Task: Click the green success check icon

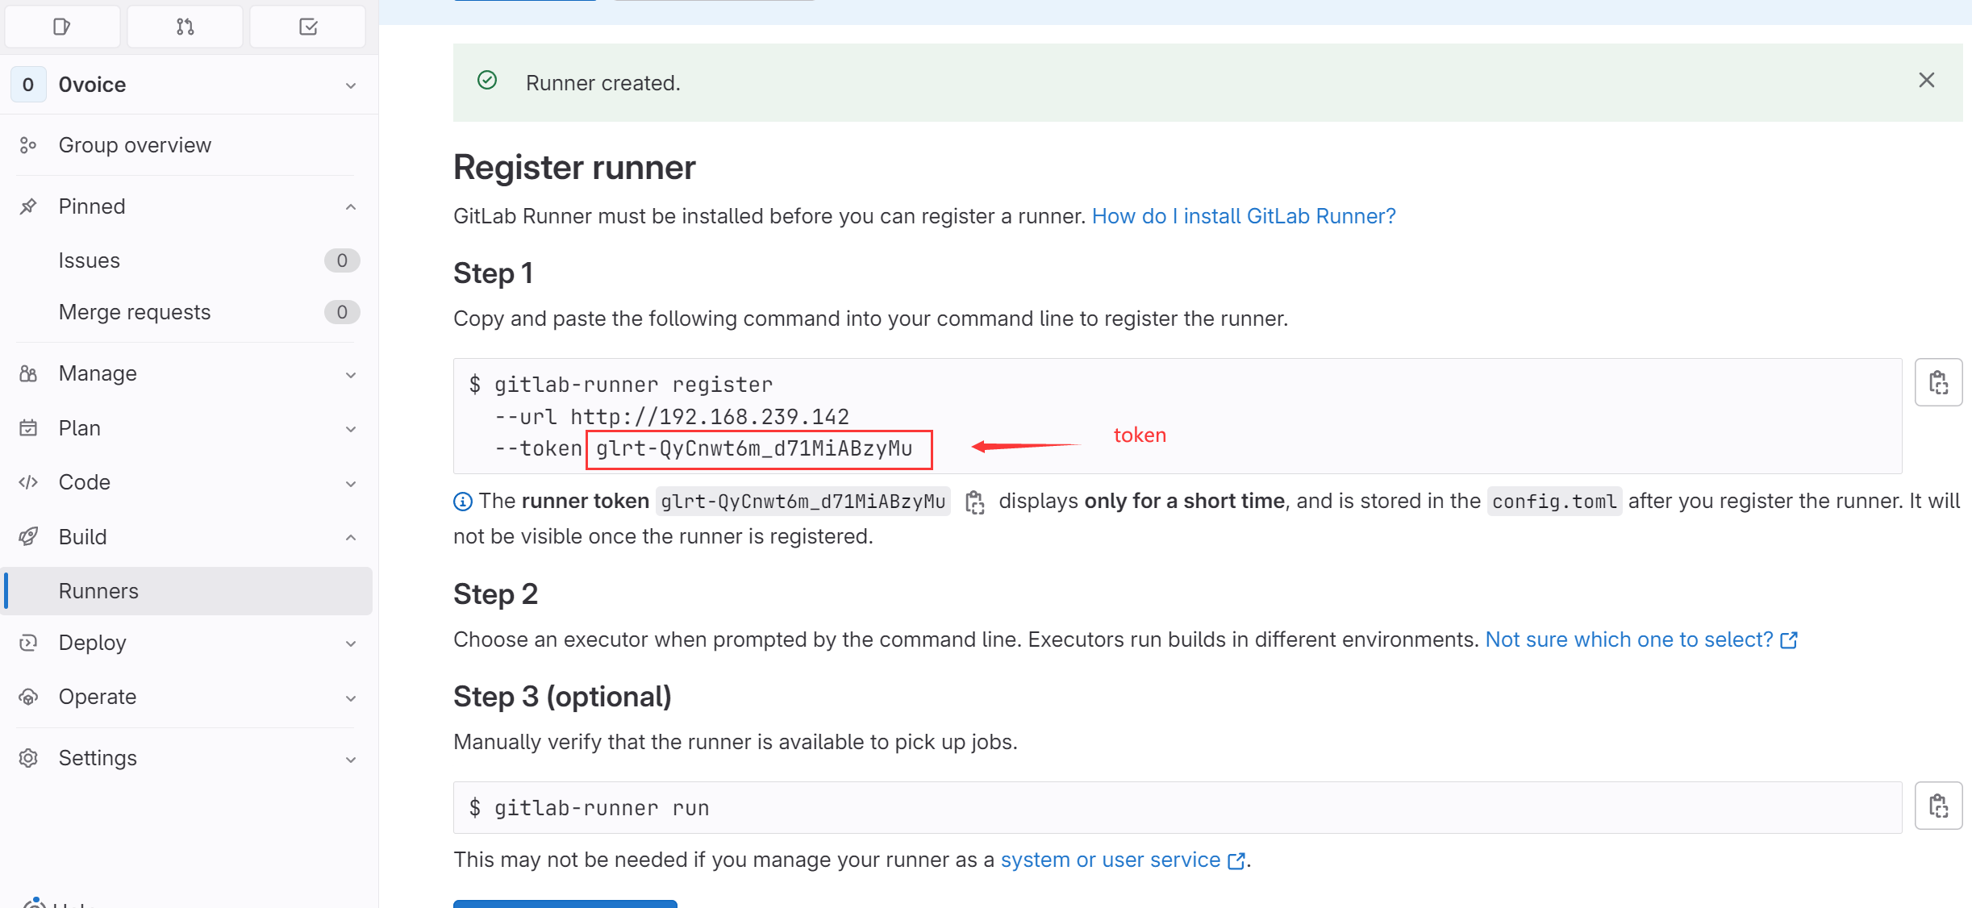Action: 487,80
